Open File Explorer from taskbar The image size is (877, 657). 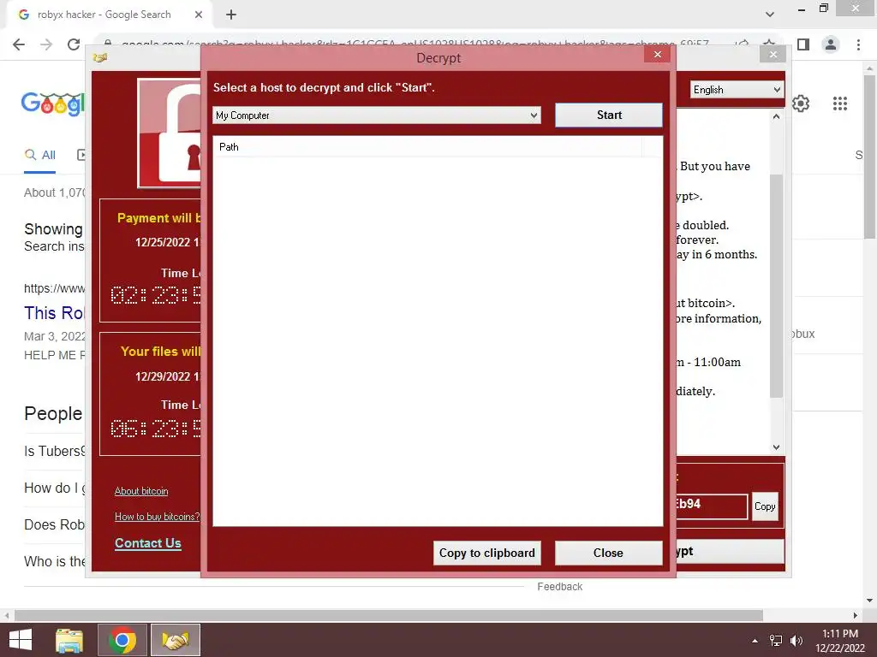(x=69, y=640)
